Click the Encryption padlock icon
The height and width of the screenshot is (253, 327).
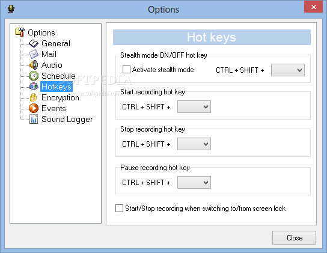(34, 97)
